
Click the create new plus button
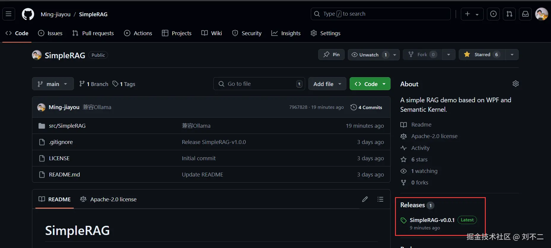pos(472,14)
